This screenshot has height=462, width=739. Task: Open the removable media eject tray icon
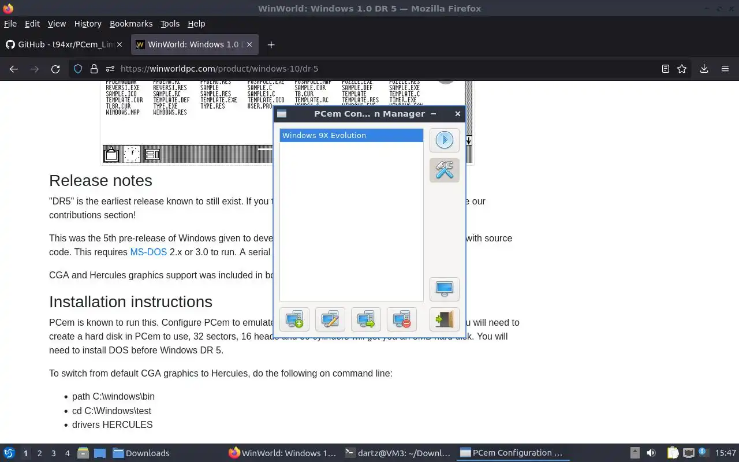click(635, 453)
